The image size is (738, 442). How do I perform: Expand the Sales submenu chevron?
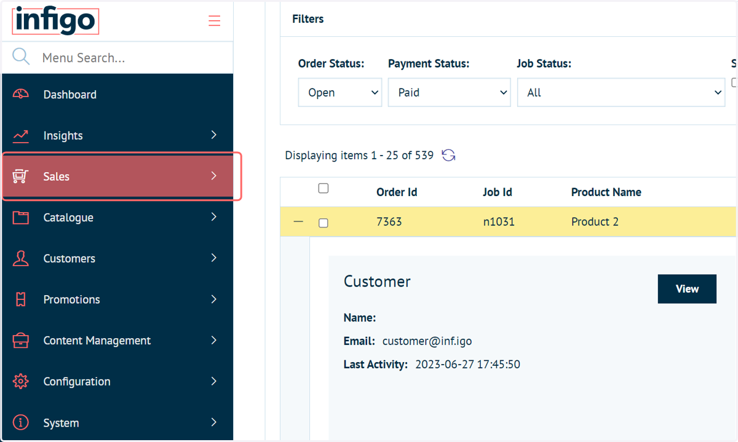pos(214,176)
